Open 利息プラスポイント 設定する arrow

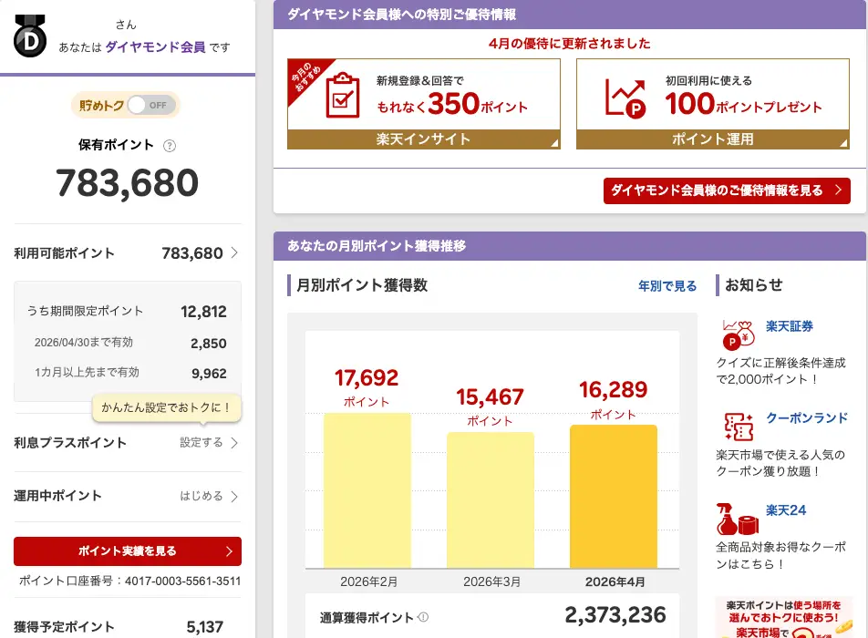point(234,443)
